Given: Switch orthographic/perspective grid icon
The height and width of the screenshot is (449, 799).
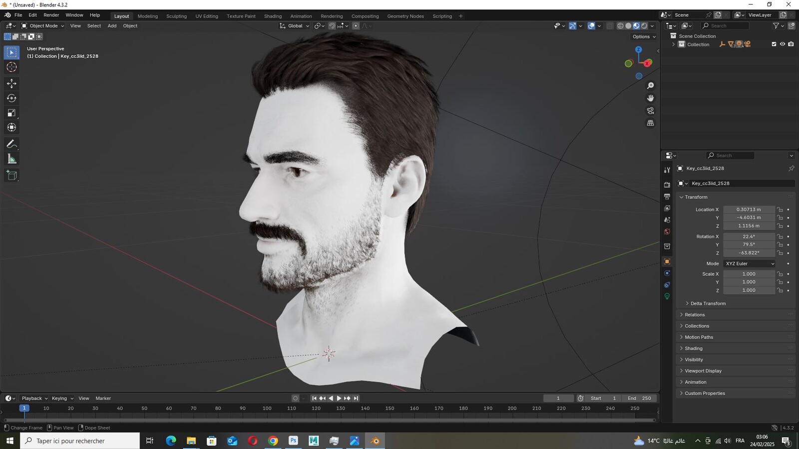Looking at the screenshot, I should 650,123.
